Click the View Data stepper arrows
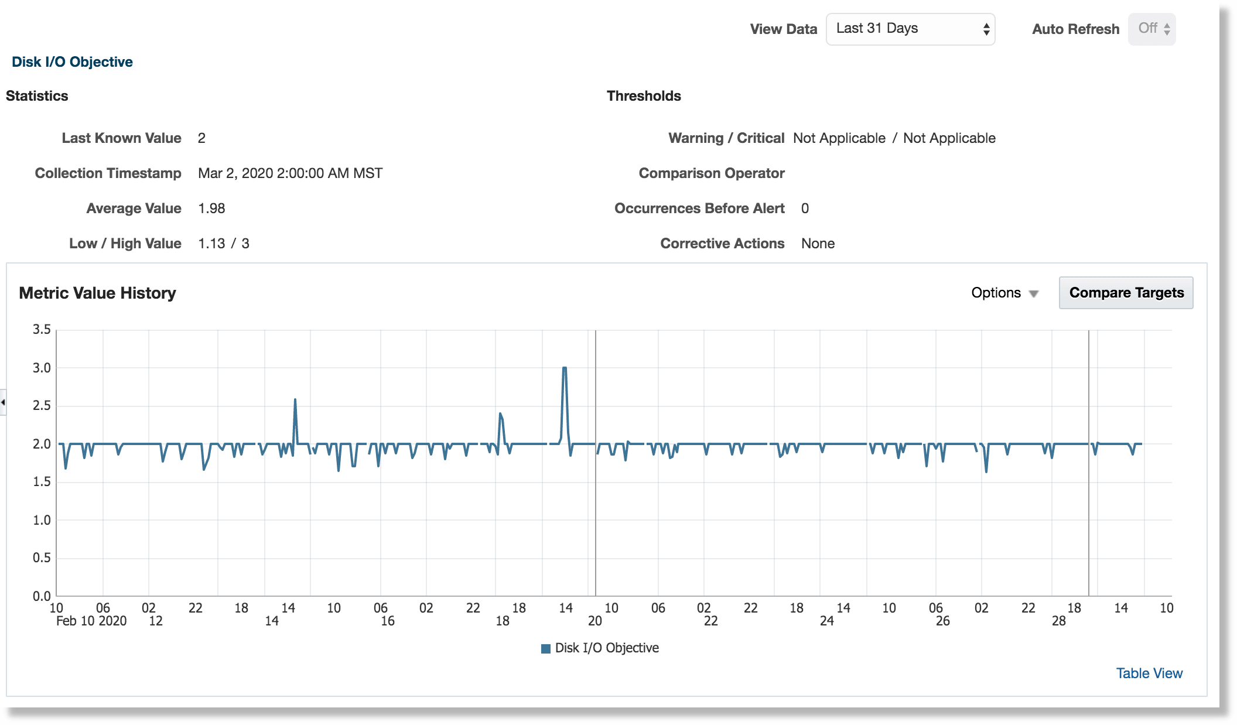1237x725 pixels. [985, 28]
